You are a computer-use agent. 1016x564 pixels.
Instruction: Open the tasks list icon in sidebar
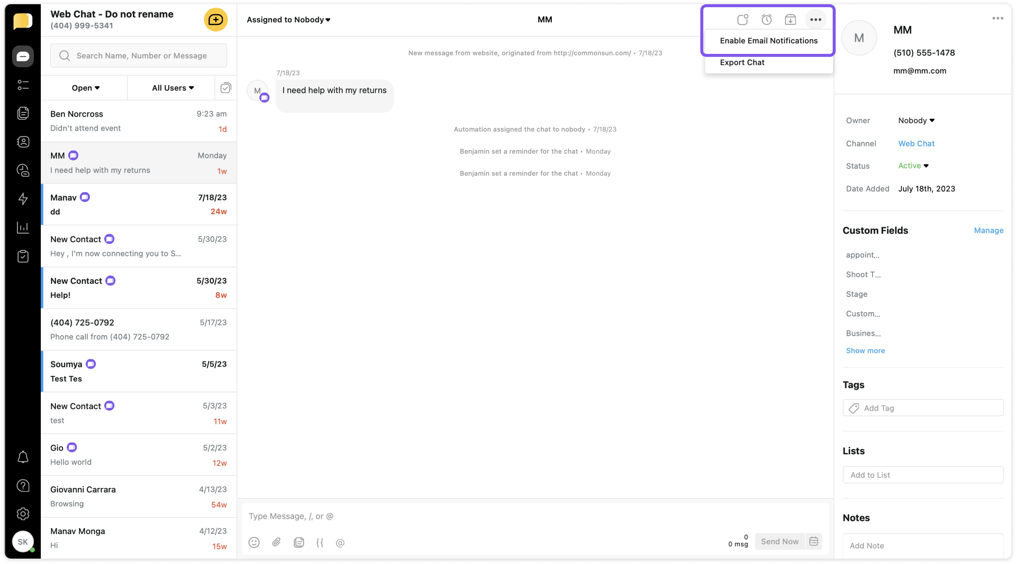[x=23, y=85]
